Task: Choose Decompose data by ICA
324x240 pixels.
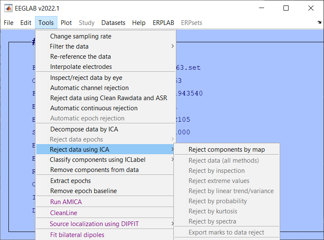Action: [84, 129]
